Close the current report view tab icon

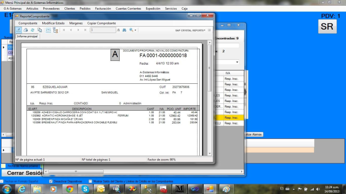(x=209, y=30)
